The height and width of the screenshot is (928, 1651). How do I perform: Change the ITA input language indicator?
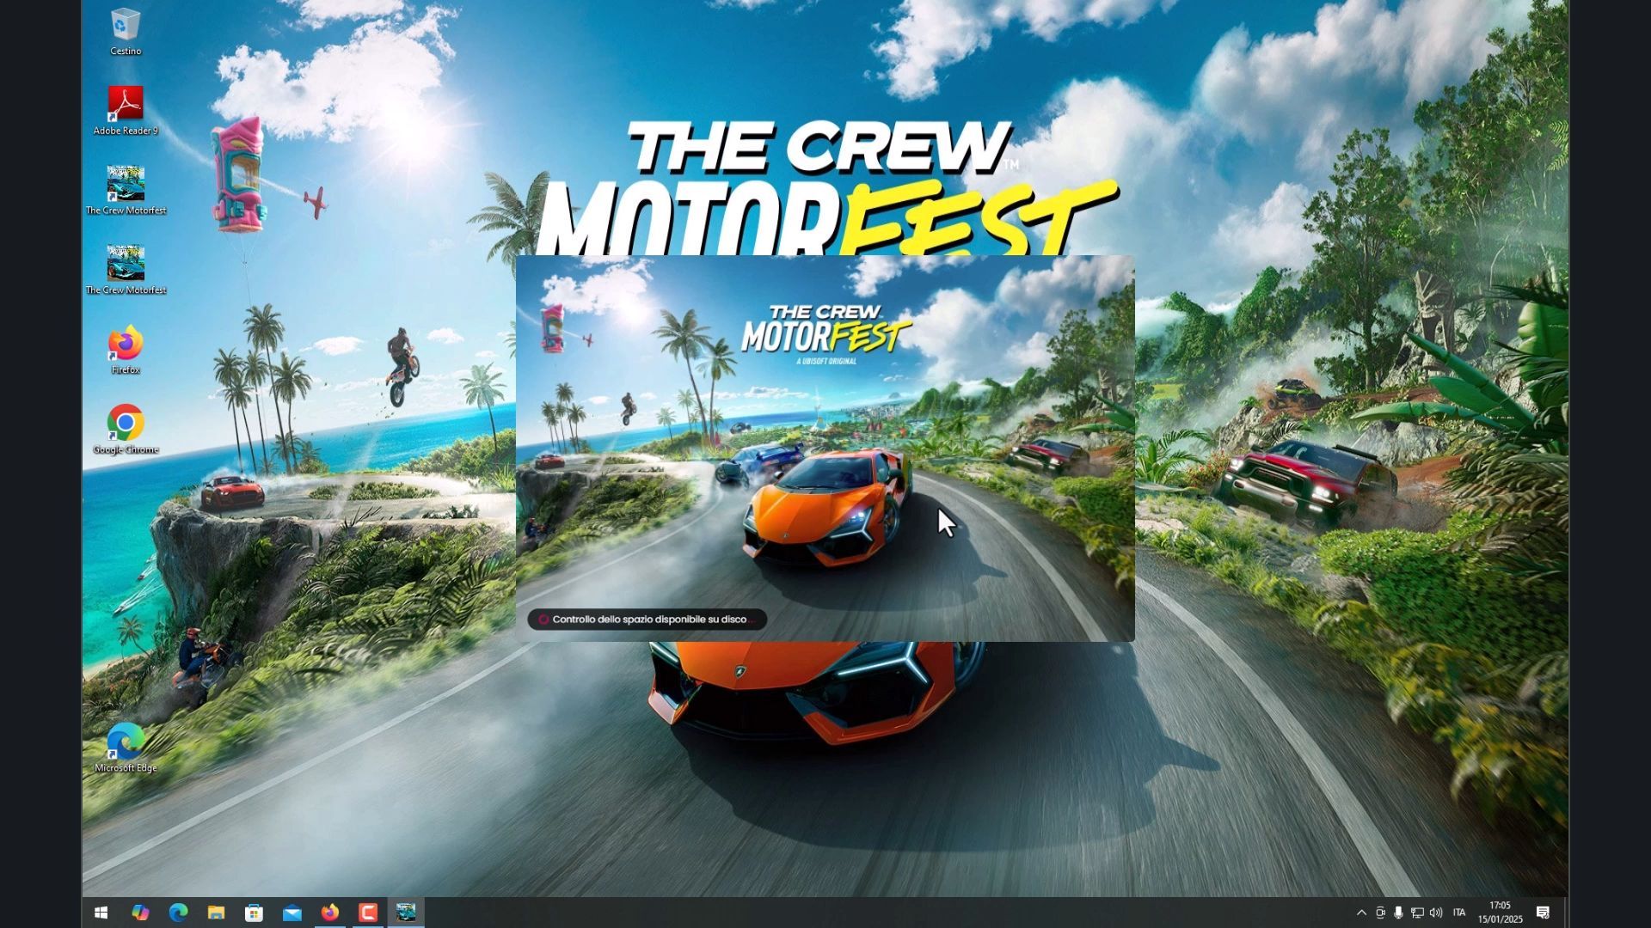pos(1459,913)
